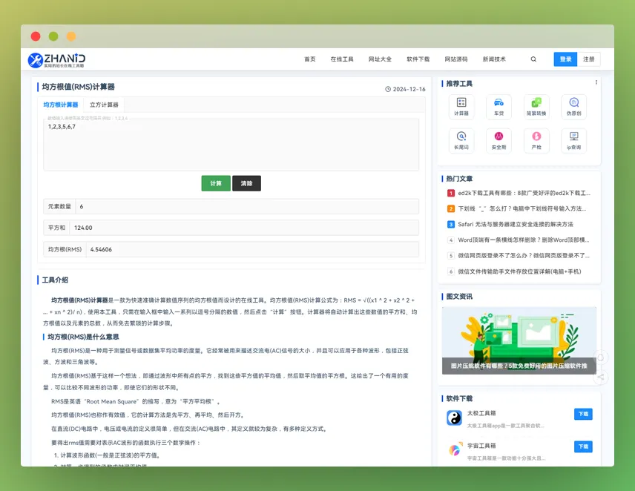The height and width of the screenshot is (491, 635).
Task: Open the Word顶端有一条横线 article link
Action: coord(524,240)
